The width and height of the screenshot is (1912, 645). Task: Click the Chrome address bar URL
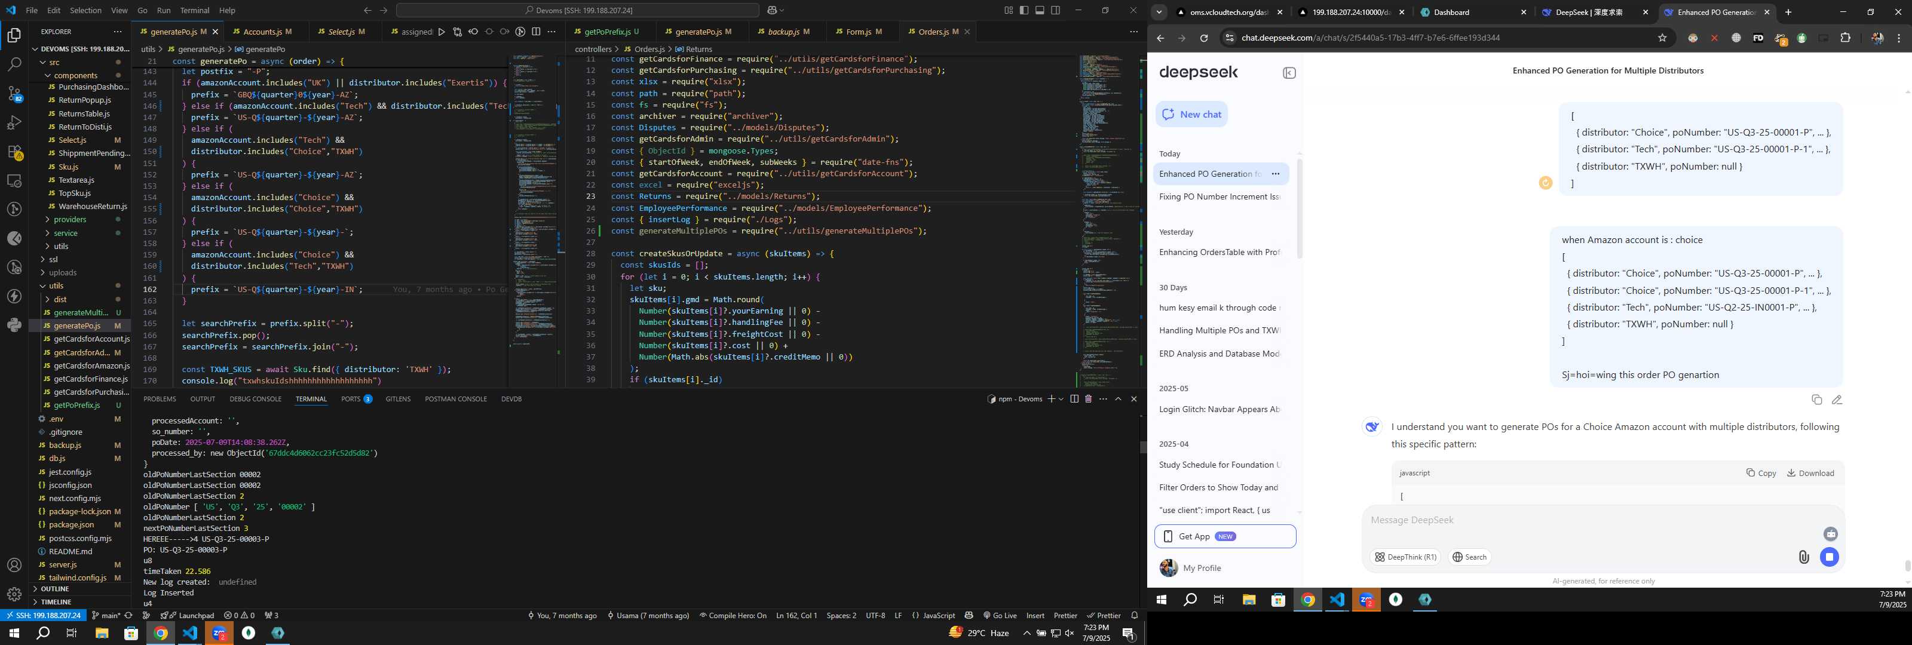1370,38
